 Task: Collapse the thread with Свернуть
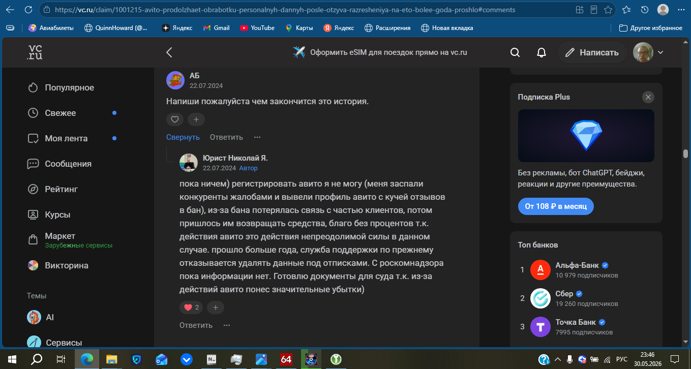pyautogui.click(x=183, y=137)
